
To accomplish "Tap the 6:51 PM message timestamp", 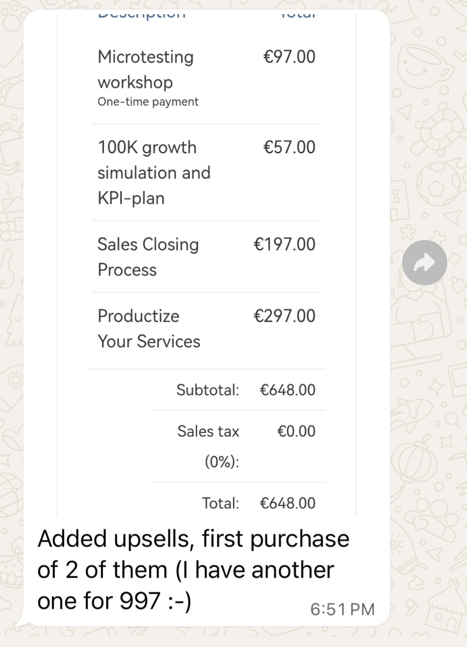I will pyautogui.click(x=342, y=609).
